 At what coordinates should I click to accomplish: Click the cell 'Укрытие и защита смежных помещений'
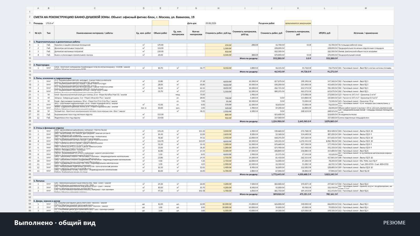(x=95, y=45)
